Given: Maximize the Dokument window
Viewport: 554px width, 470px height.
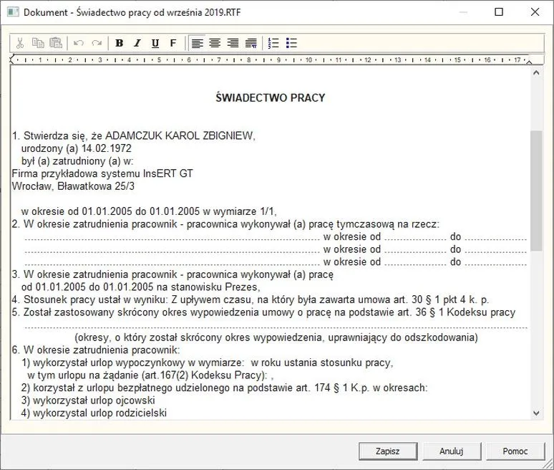Looking at the screenshot, I should [499, 12].
